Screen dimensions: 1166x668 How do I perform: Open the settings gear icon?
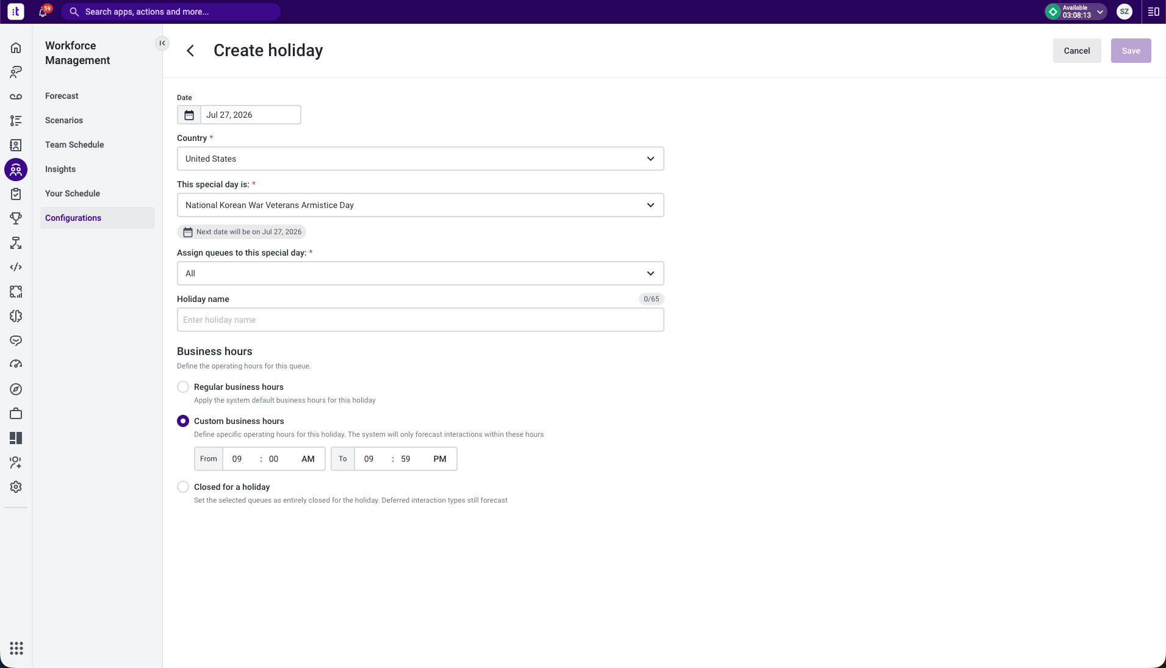click(x=16, y=487)
